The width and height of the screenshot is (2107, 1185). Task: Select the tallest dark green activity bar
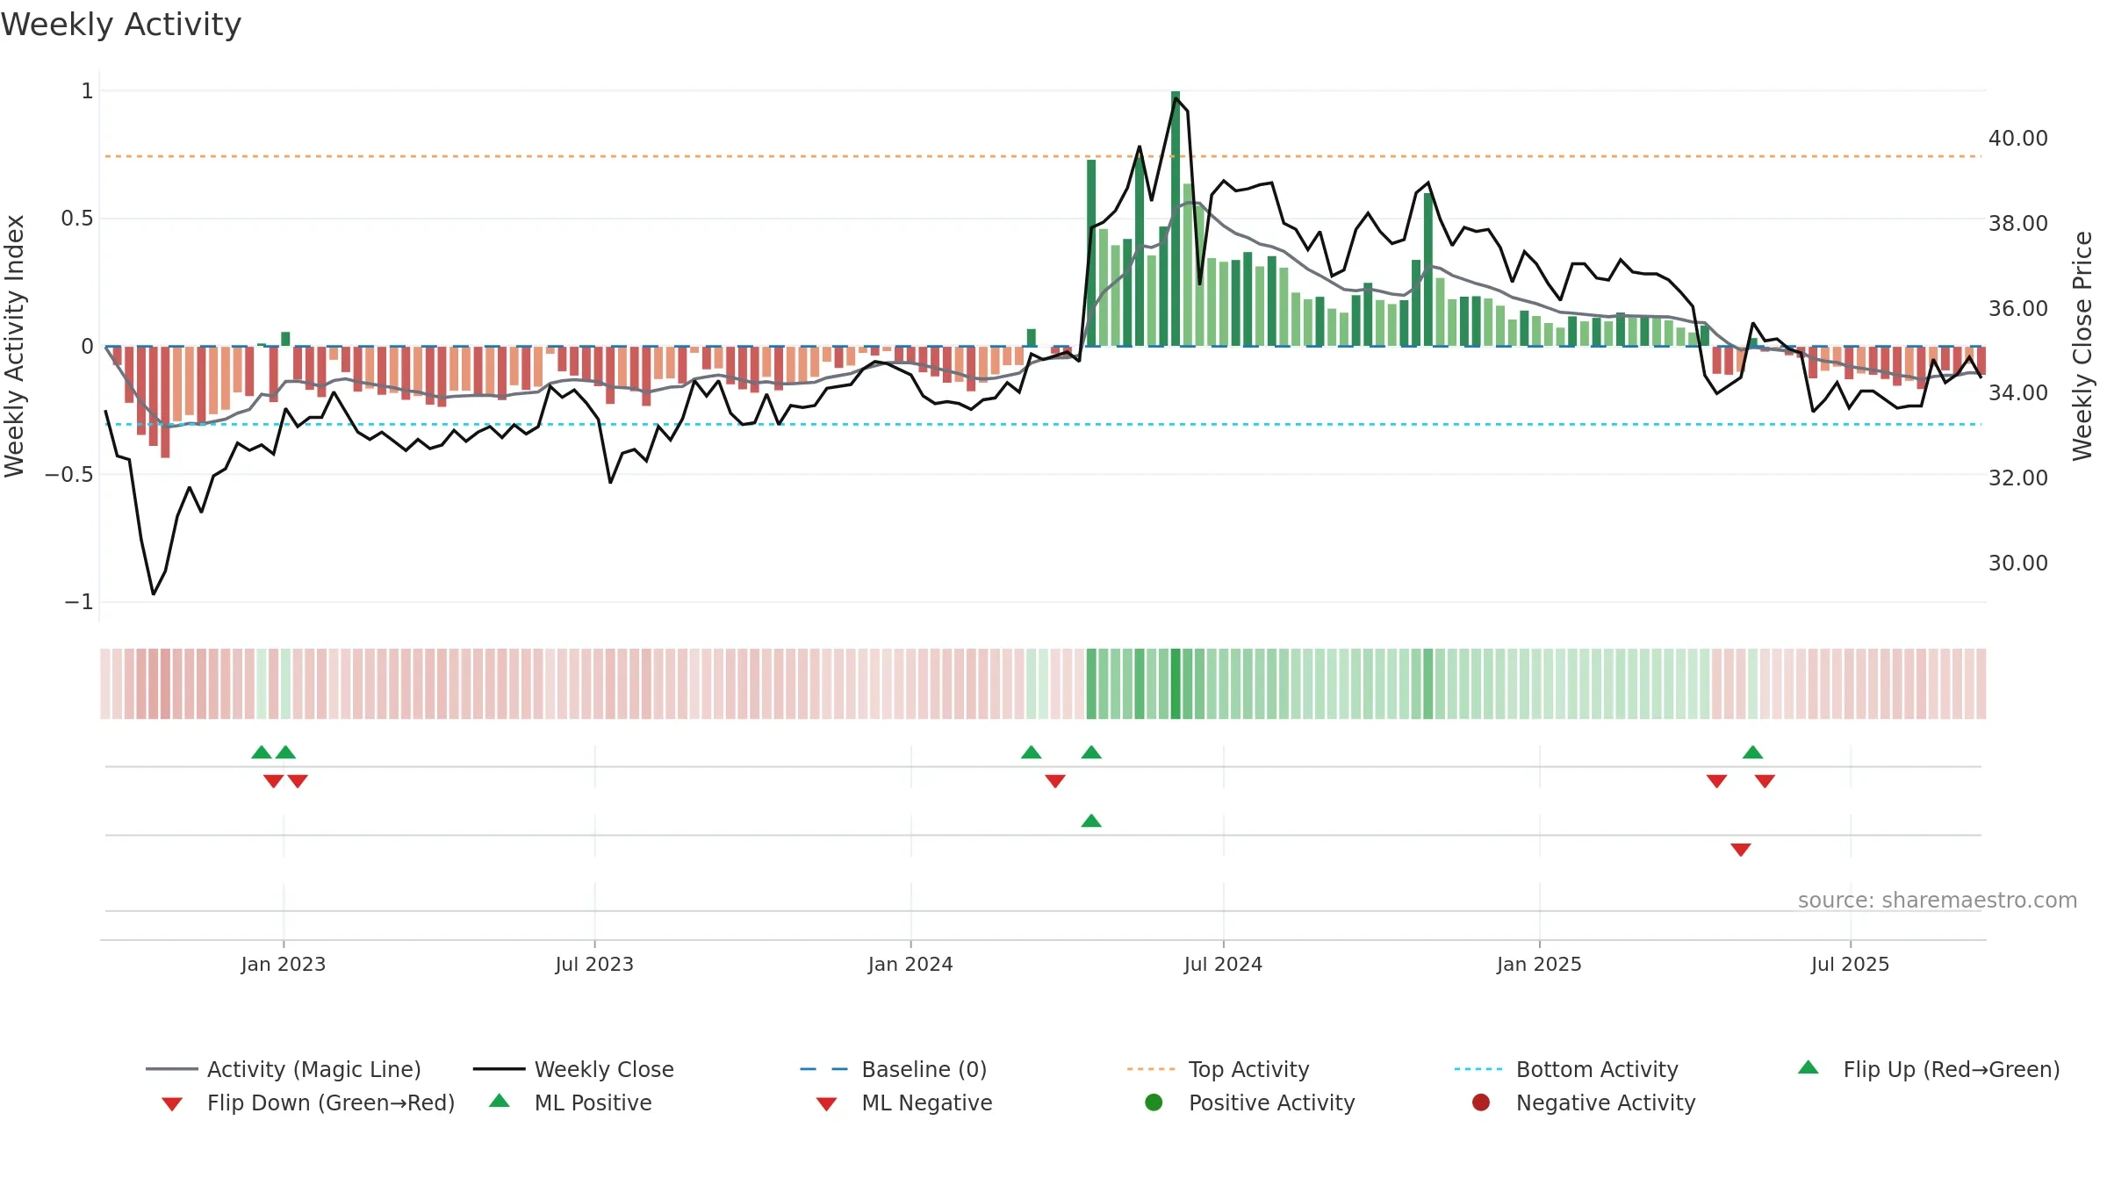1176,219
